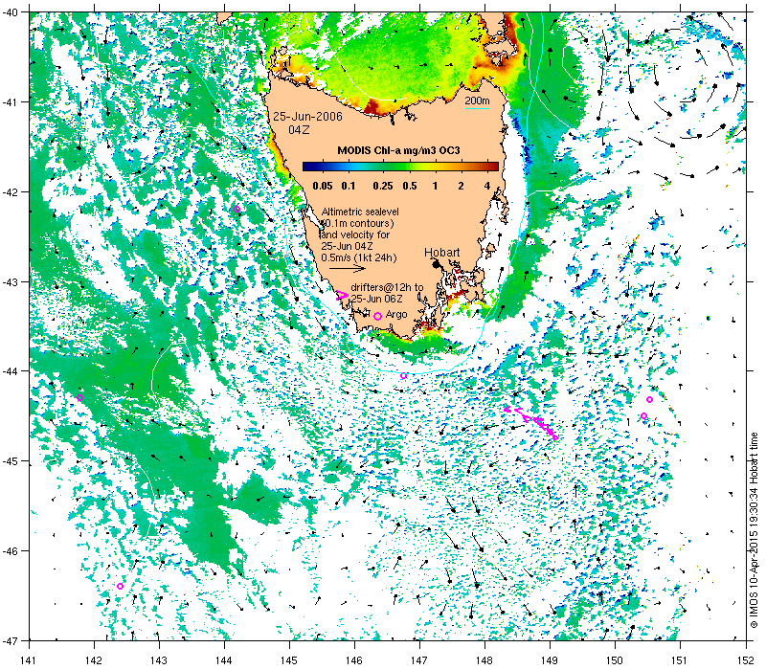
Task: Click the velocity scale arrow in the legend
Action: pyautogui.click(x=348, y=268)
